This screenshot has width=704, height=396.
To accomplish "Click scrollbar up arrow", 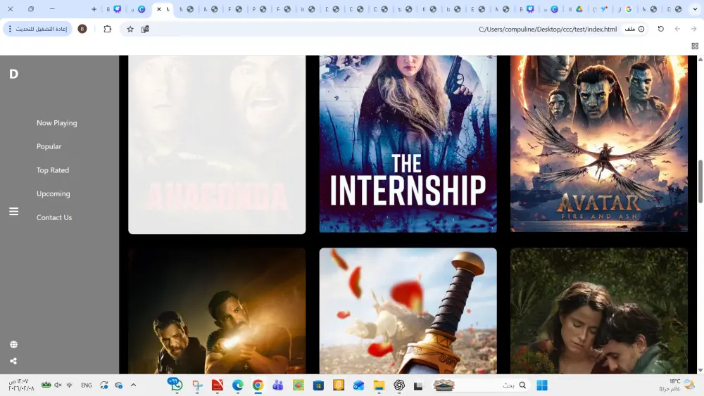I will pos(700,59).
